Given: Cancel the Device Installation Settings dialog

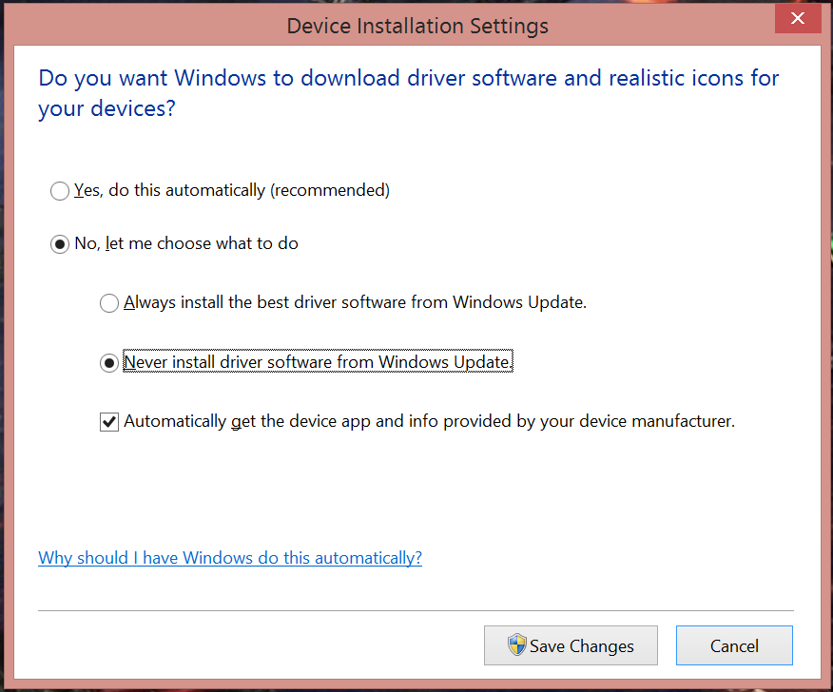Looking at the screenshot, I should coord(734,645).
